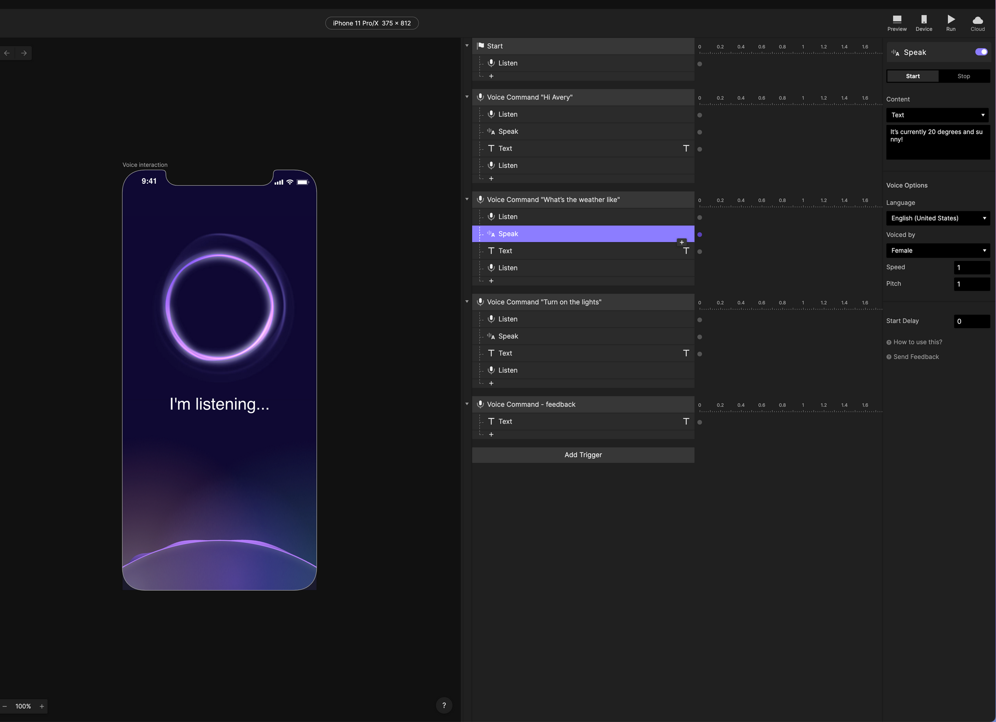
Task: Add response under weather trigger
Action: pyautogui.click(x=491, y=281)
